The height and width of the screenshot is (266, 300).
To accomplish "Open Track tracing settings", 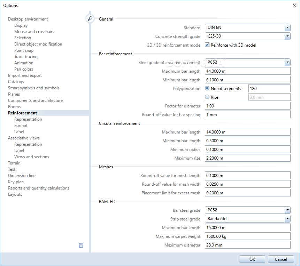I will point(26,57).
